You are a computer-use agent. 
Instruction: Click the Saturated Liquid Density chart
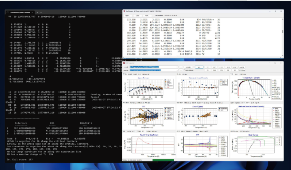tap(200, 87)
